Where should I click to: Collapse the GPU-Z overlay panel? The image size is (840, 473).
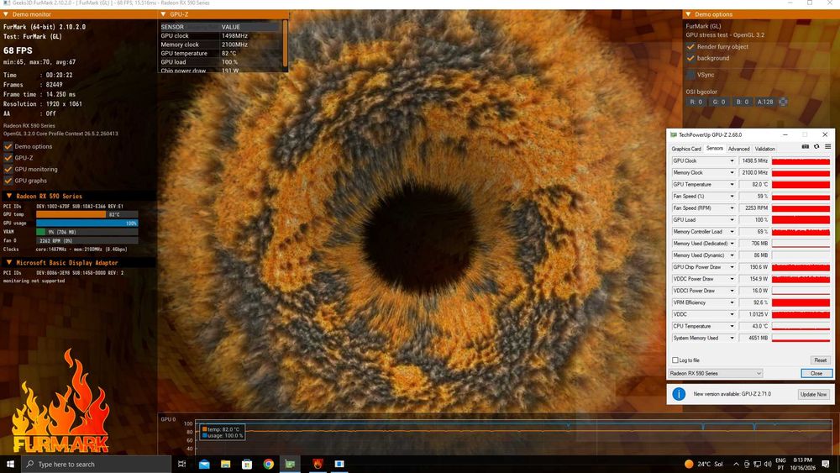coord(164,14)
